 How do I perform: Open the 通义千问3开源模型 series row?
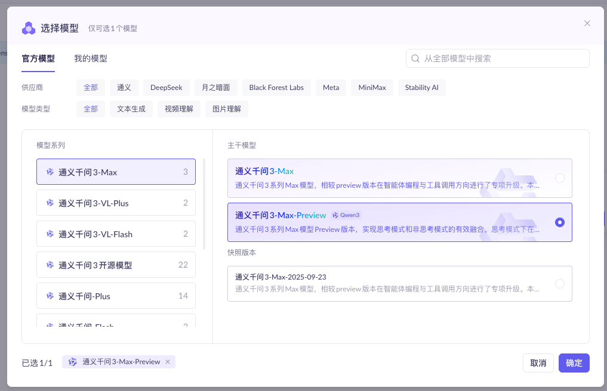(116, 265)
